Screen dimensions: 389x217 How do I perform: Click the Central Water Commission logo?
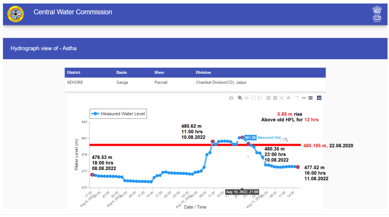pyautogui.click(x=16, y=14)
